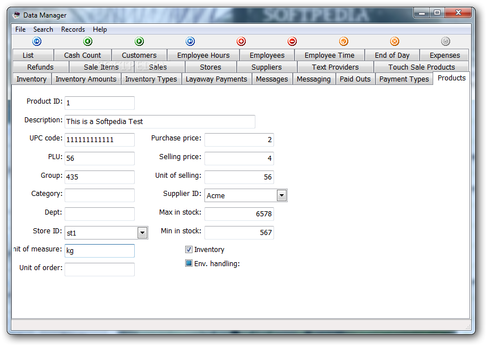Click the Product ID field
Image resolution: width=487 pixels, height=346 pixels.
coord(100,103)
